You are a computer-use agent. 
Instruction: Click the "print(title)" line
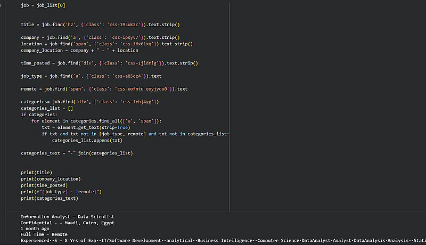click(x=36, y=173)
